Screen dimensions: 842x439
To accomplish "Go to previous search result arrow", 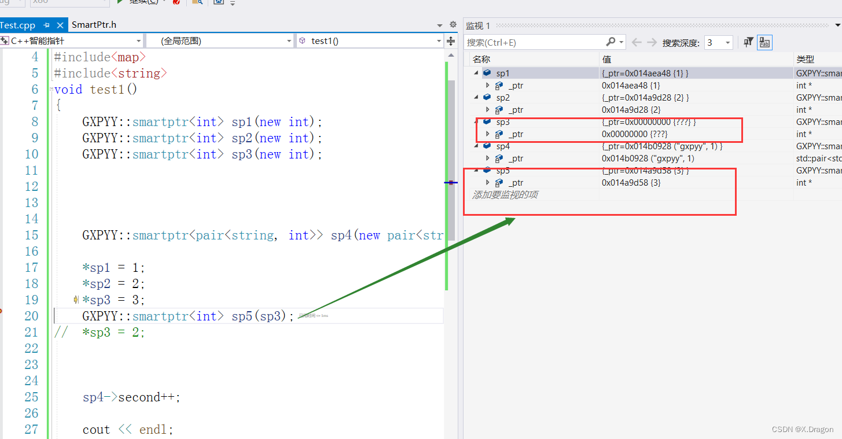I will coord(637,42).
